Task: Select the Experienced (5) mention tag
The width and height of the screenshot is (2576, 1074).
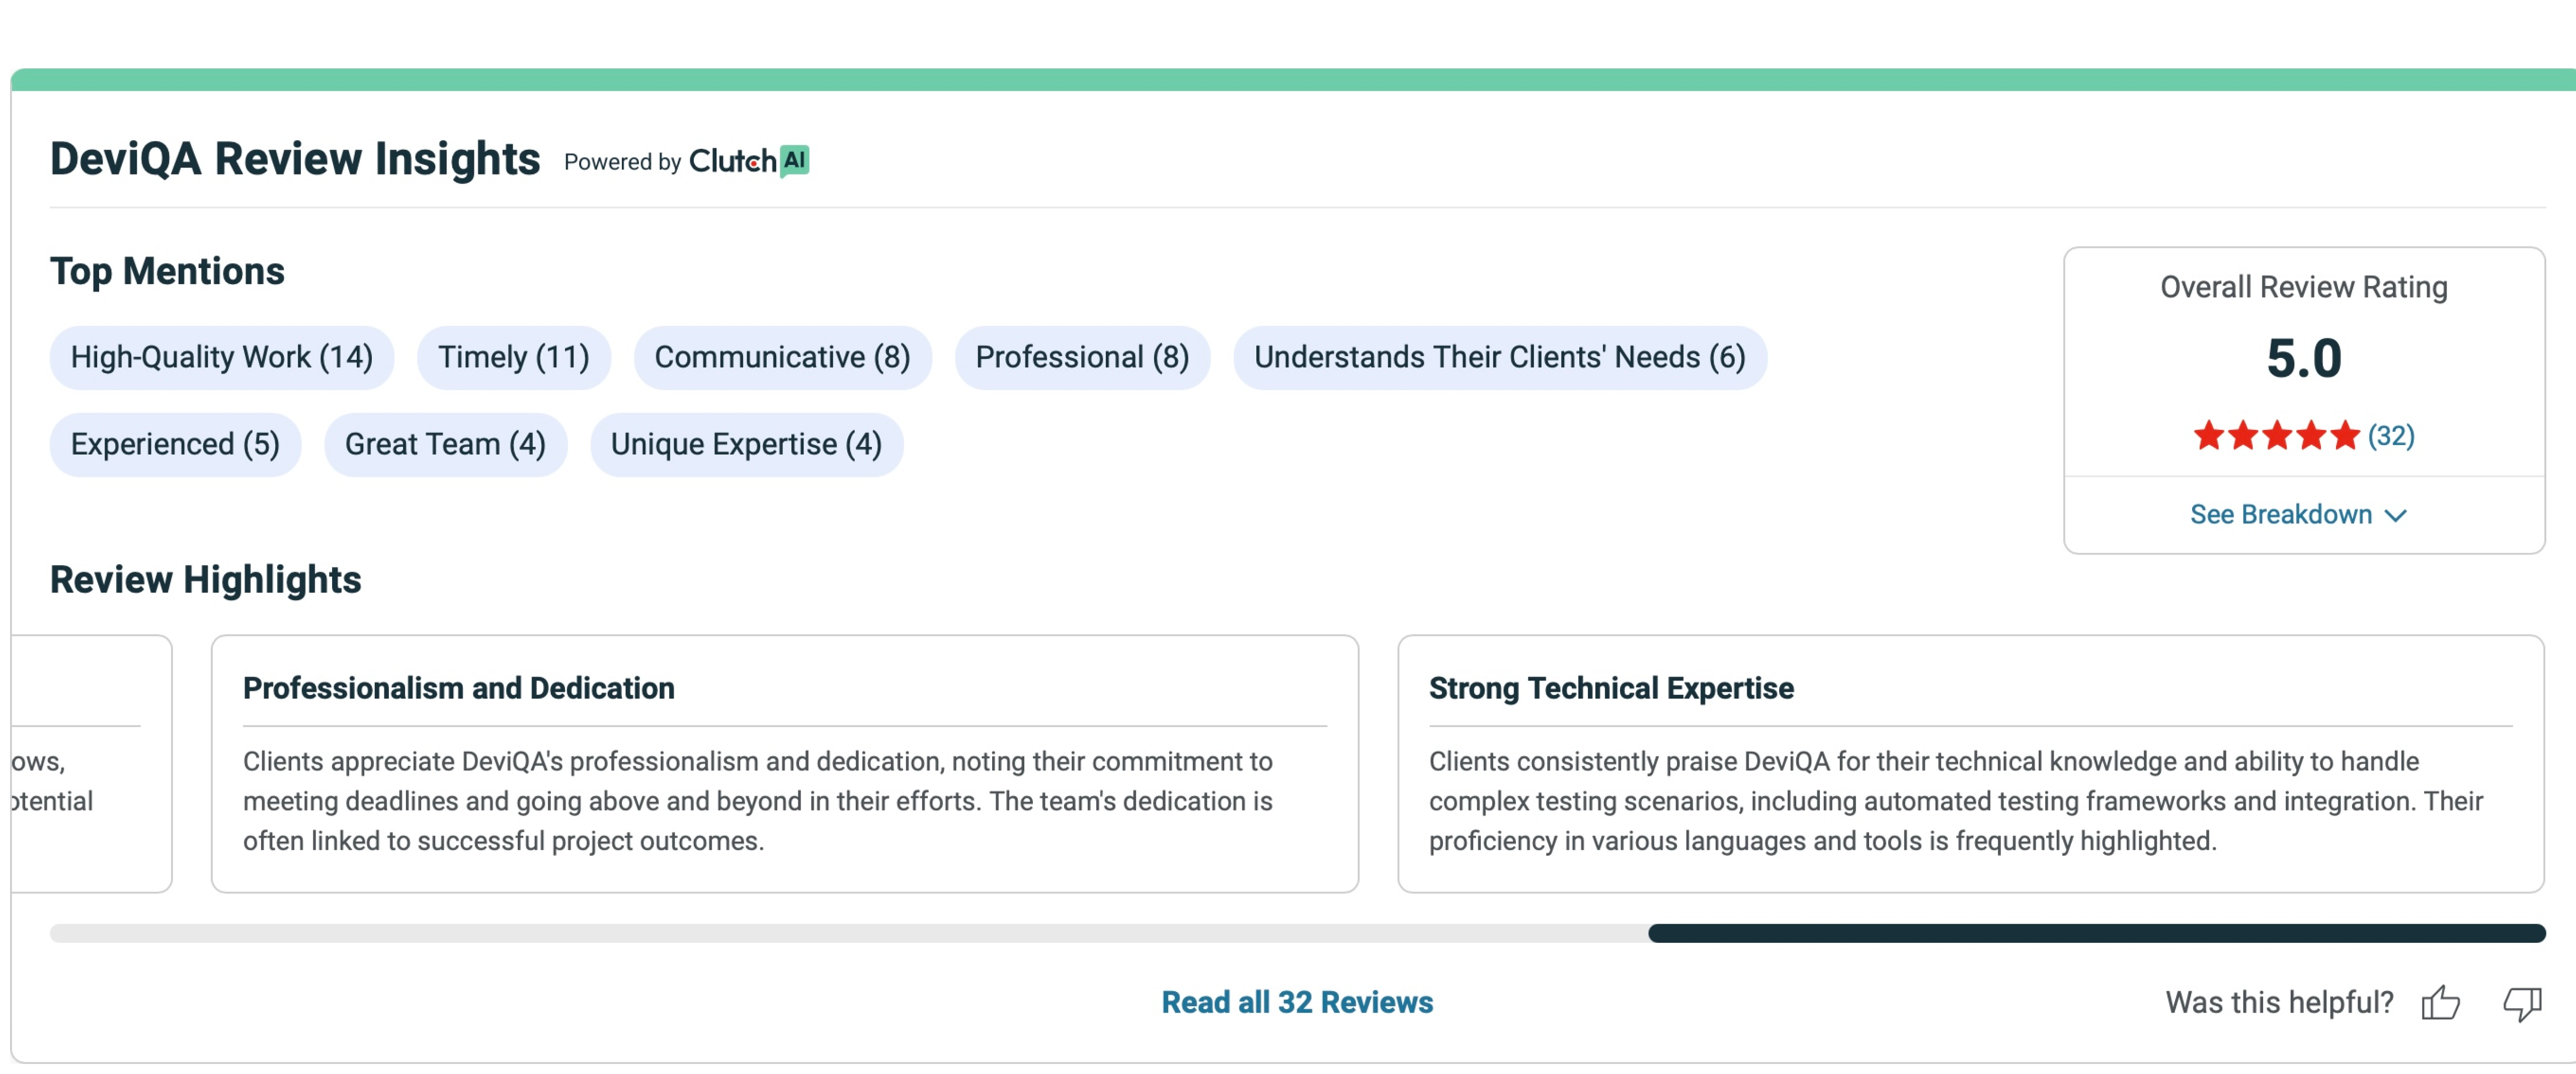Action: pos(175,443)
